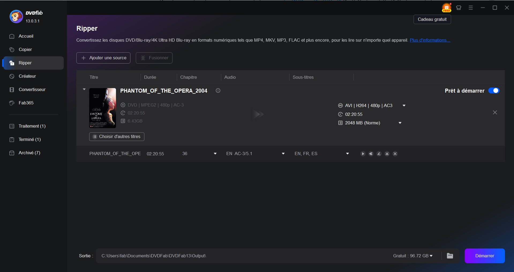This screenshot has height=272, width=514.
Task: Expand the chapter 36 dropdown
Action: point(215,153)
